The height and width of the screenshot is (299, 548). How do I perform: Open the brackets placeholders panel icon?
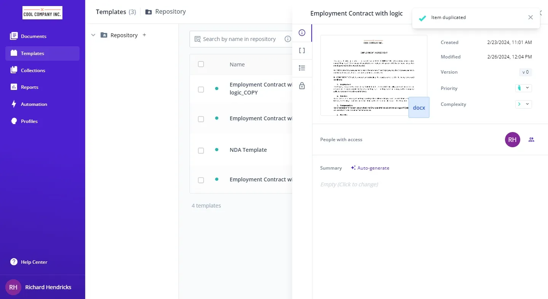pyautogui.click(x=302, y=50)
